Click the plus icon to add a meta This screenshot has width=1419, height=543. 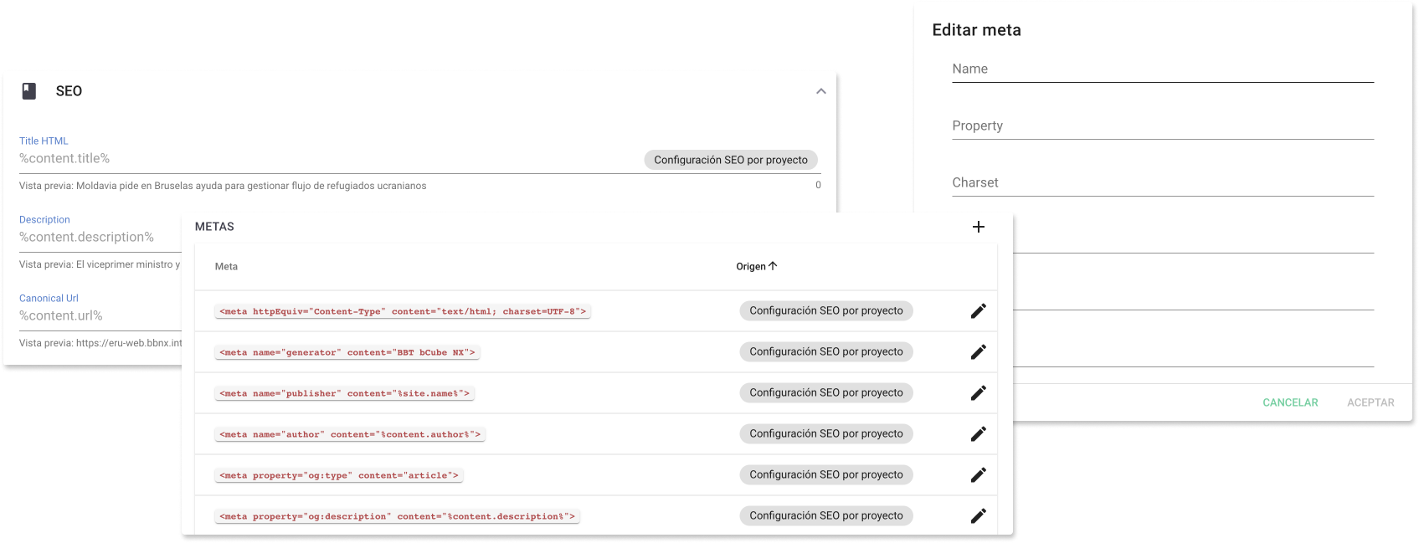(x=978, y=227)
